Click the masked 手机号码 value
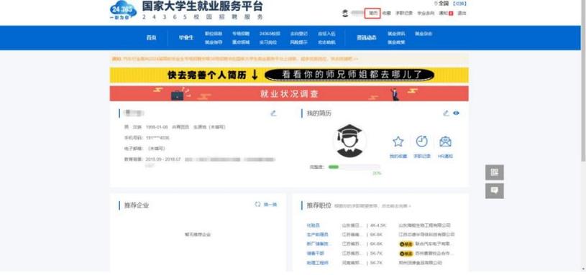This screenshot has height=275, width=586. 157,138
